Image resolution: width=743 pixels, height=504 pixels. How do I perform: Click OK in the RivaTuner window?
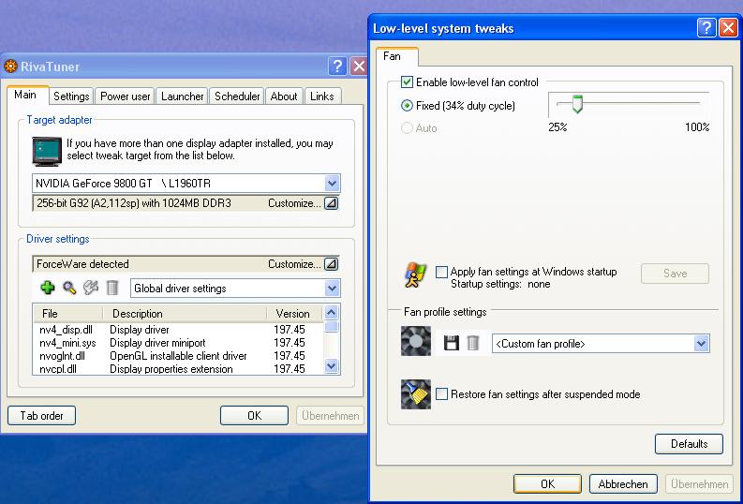point(255,415)
